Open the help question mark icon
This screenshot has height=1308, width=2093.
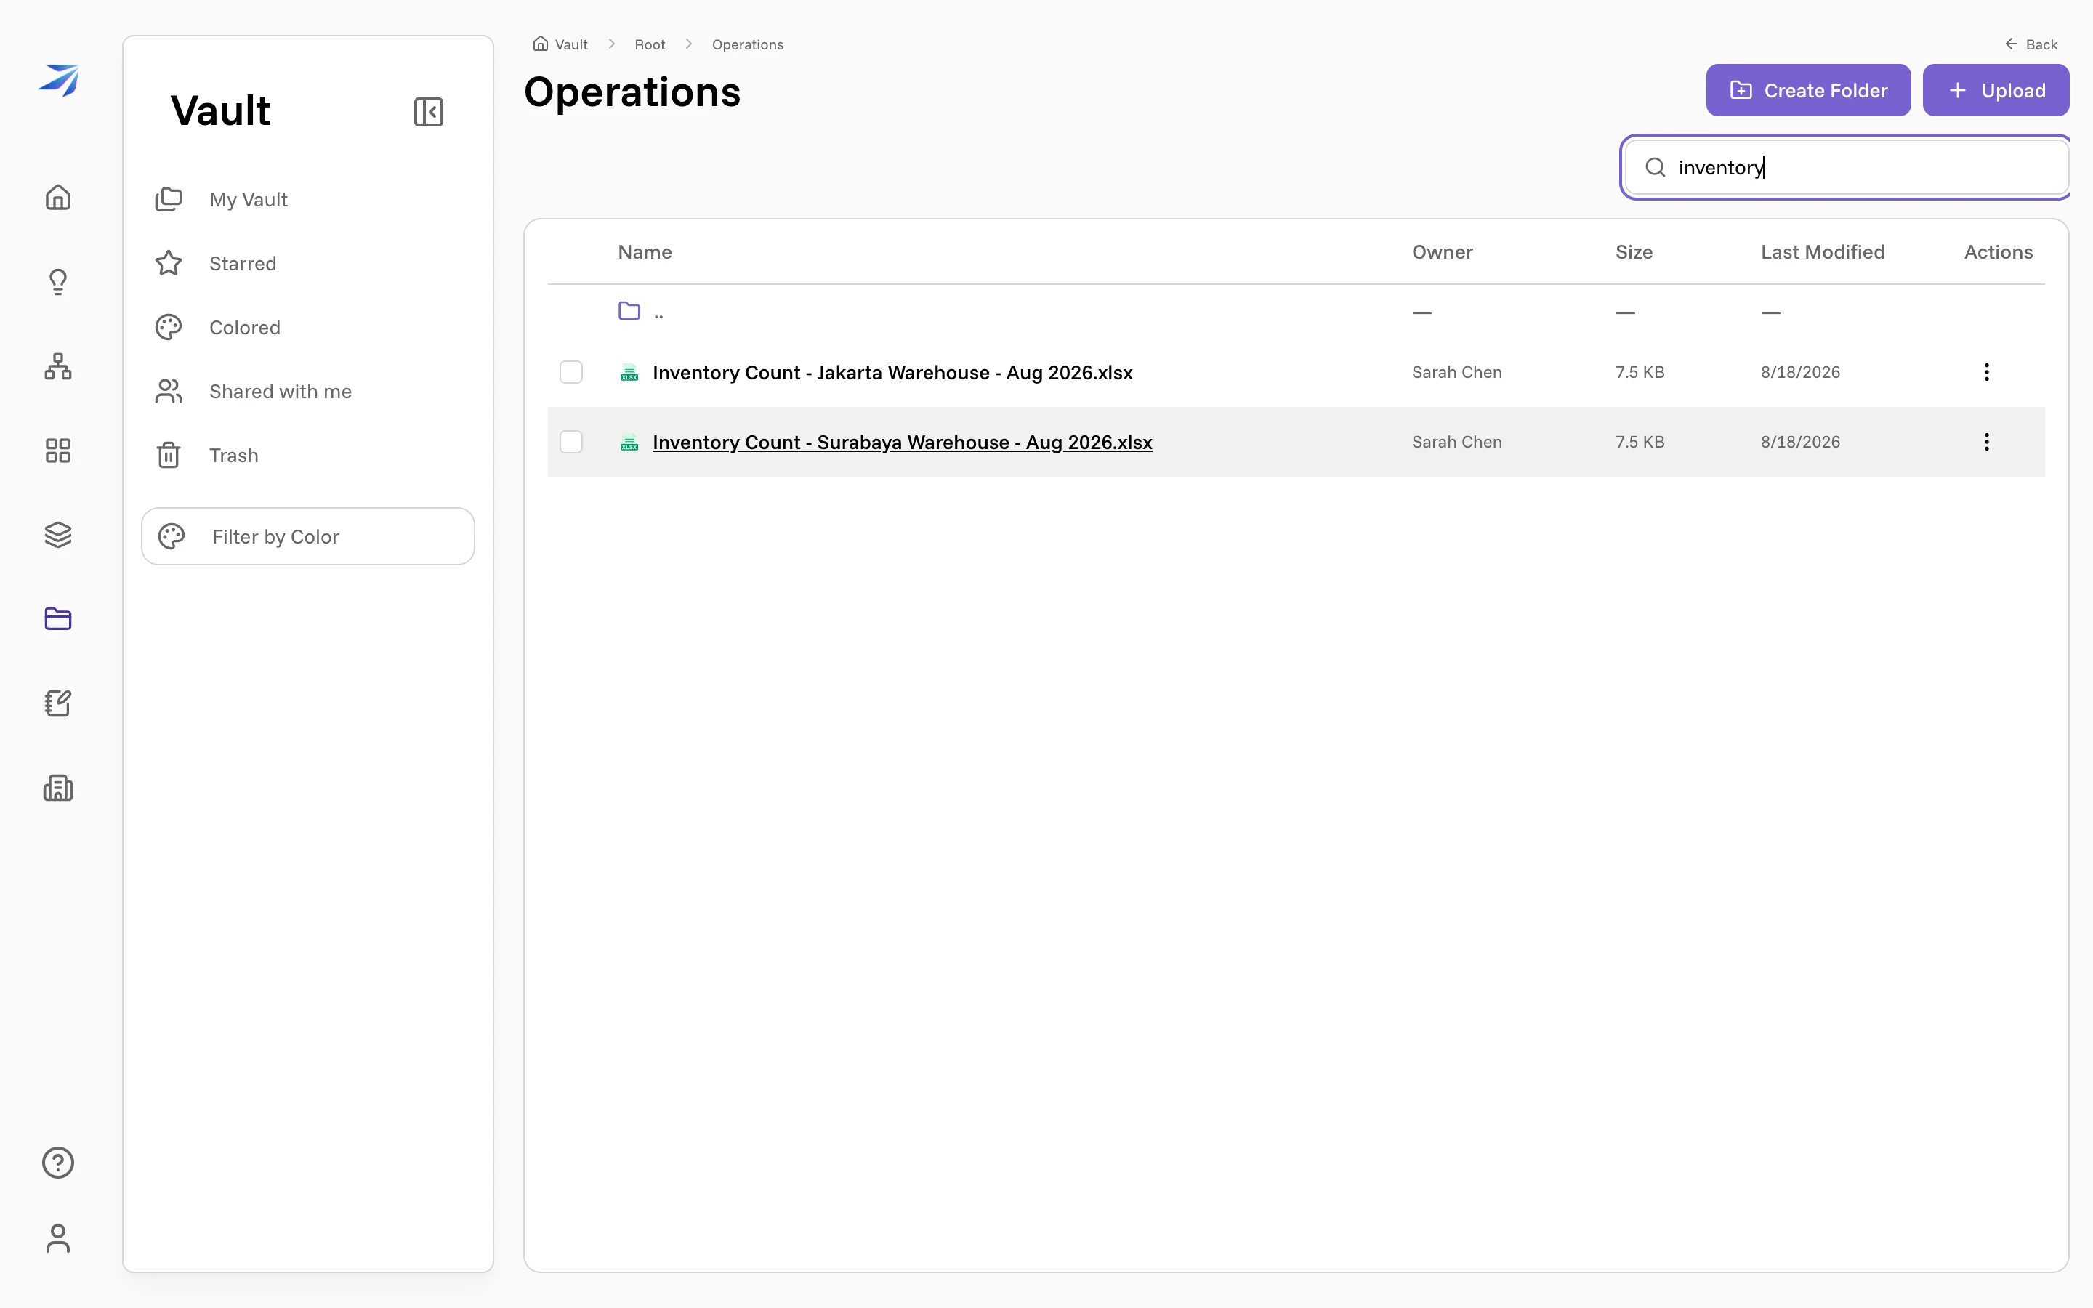(58, 1163)
